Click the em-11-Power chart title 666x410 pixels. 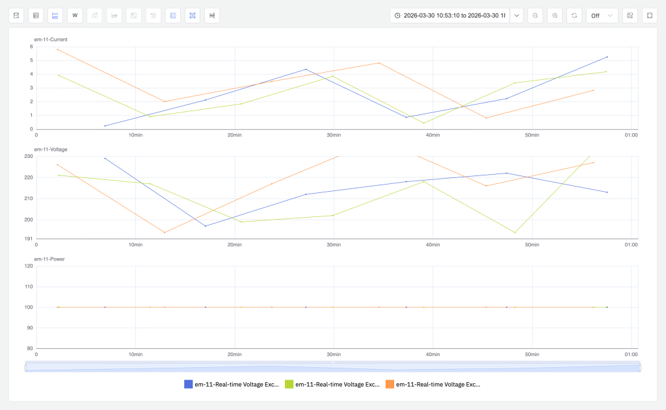point(49,259)
